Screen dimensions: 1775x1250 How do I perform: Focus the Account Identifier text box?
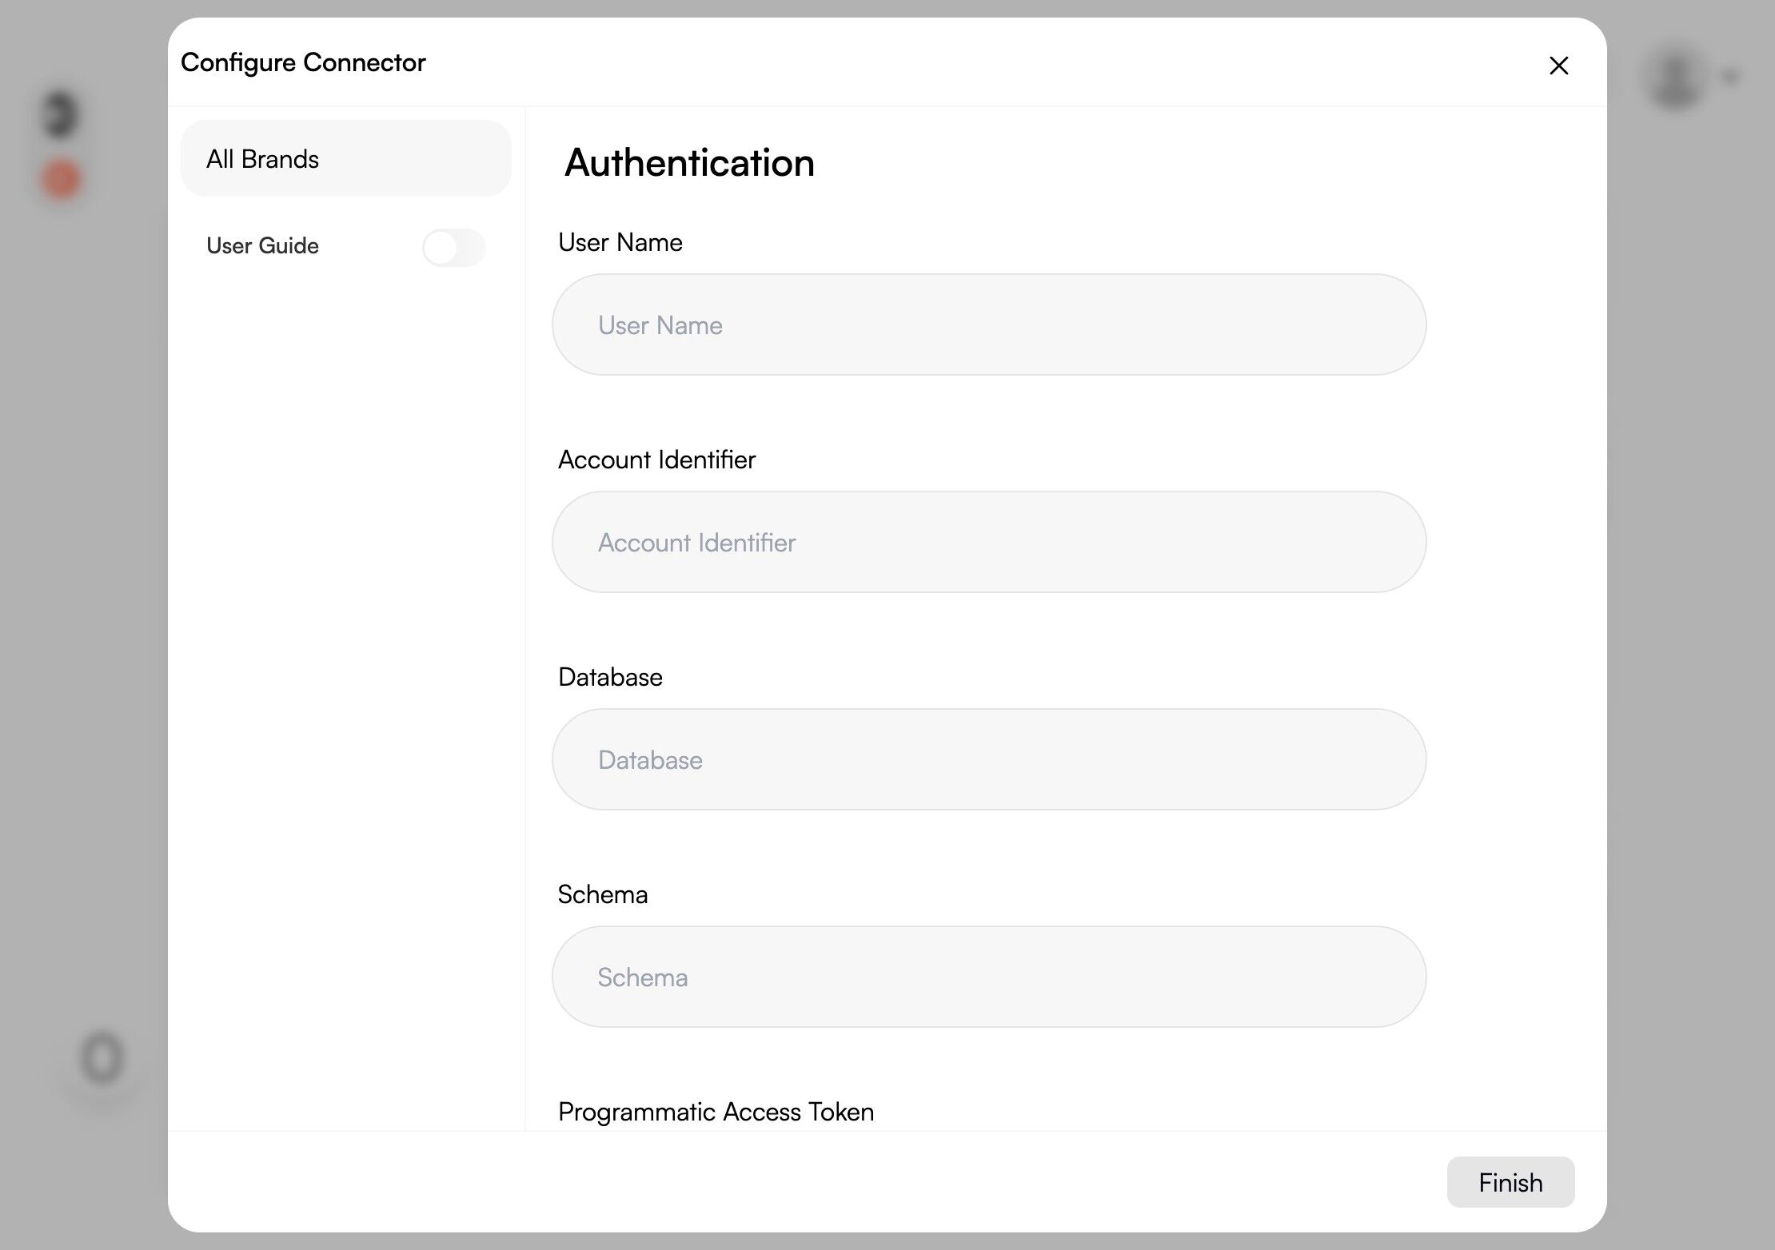988,542
